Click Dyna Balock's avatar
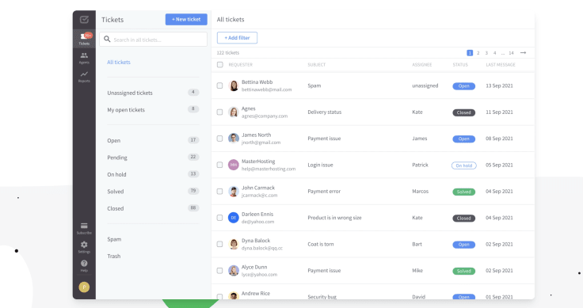Image resolution: width=583 pixels, height=308 pixels. click(x=234, y=244)
